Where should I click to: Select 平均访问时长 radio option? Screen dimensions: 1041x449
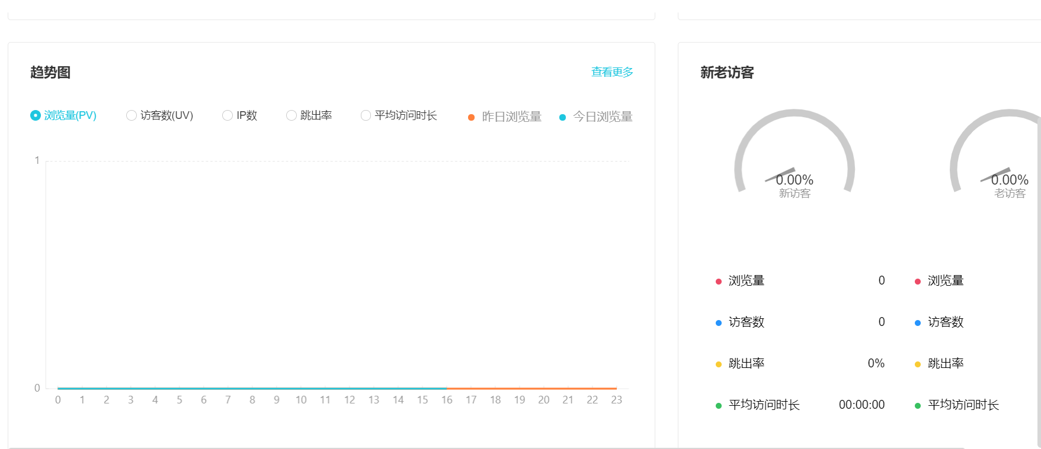366,115
